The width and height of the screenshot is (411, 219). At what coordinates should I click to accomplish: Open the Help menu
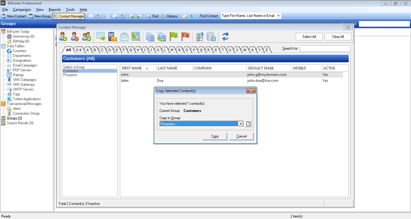pyautogui.click(x=83, y=10)
